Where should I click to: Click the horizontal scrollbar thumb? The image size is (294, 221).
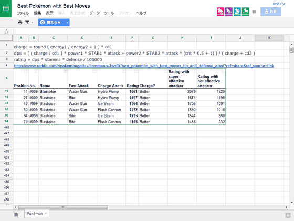(63, 207)
